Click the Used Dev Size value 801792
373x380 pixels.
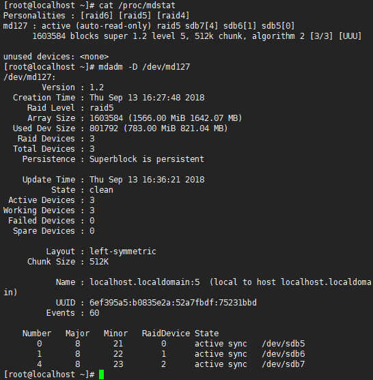(104, 128)
